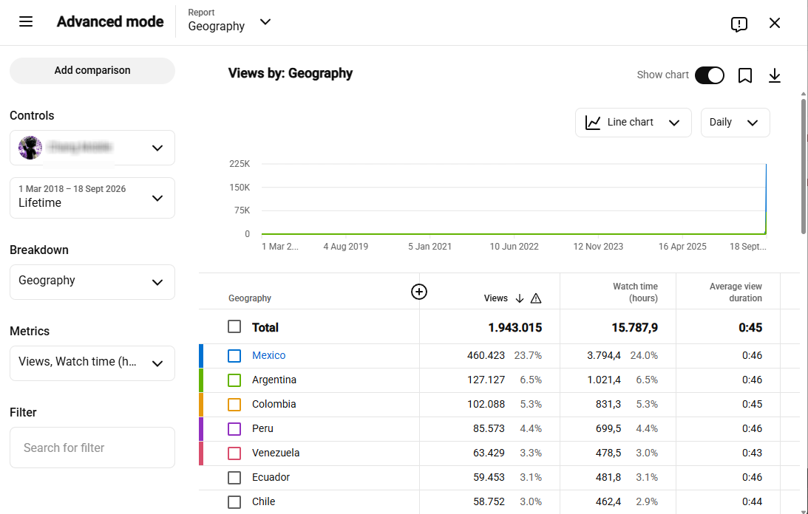Add a metric with plus circle
This screenshot has height=514, width=808.
[x=419, y=292]
